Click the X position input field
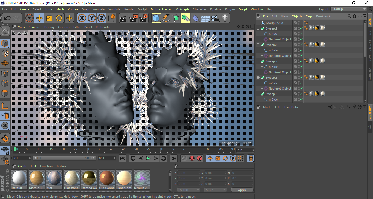 coord(189,173)
